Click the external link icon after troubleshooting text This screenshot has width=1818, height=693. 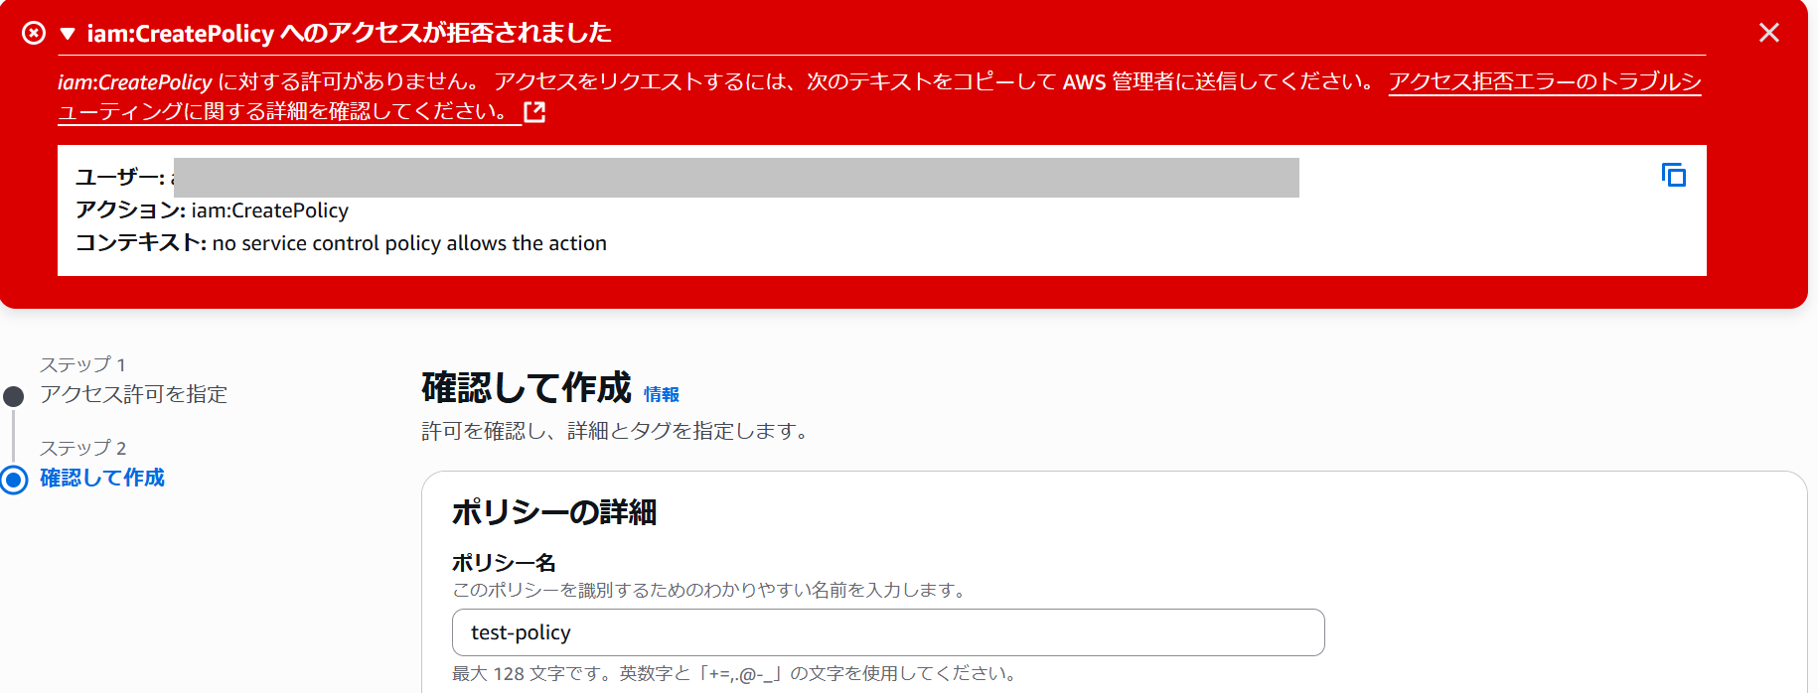click(534, 112)
